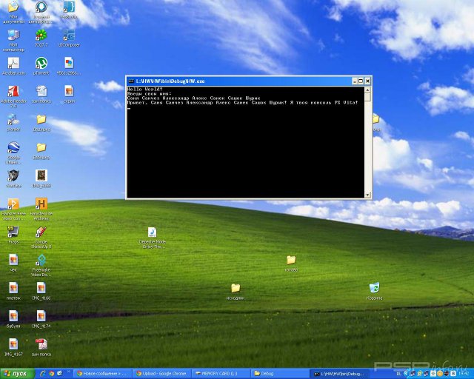Switch to the Debug folder taskbar button

pyautogui.click(x=278, y=374)
